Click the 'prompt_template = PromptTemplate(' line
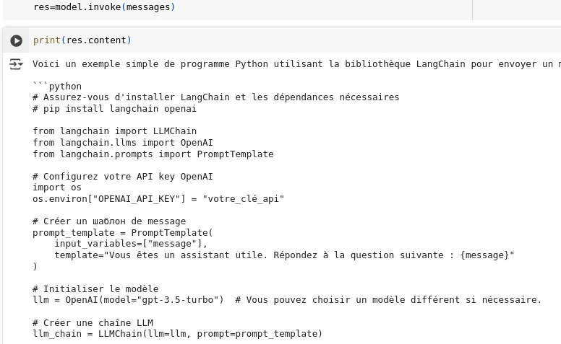This screenshot has width=561, height=344. click(x=123, y=233)
